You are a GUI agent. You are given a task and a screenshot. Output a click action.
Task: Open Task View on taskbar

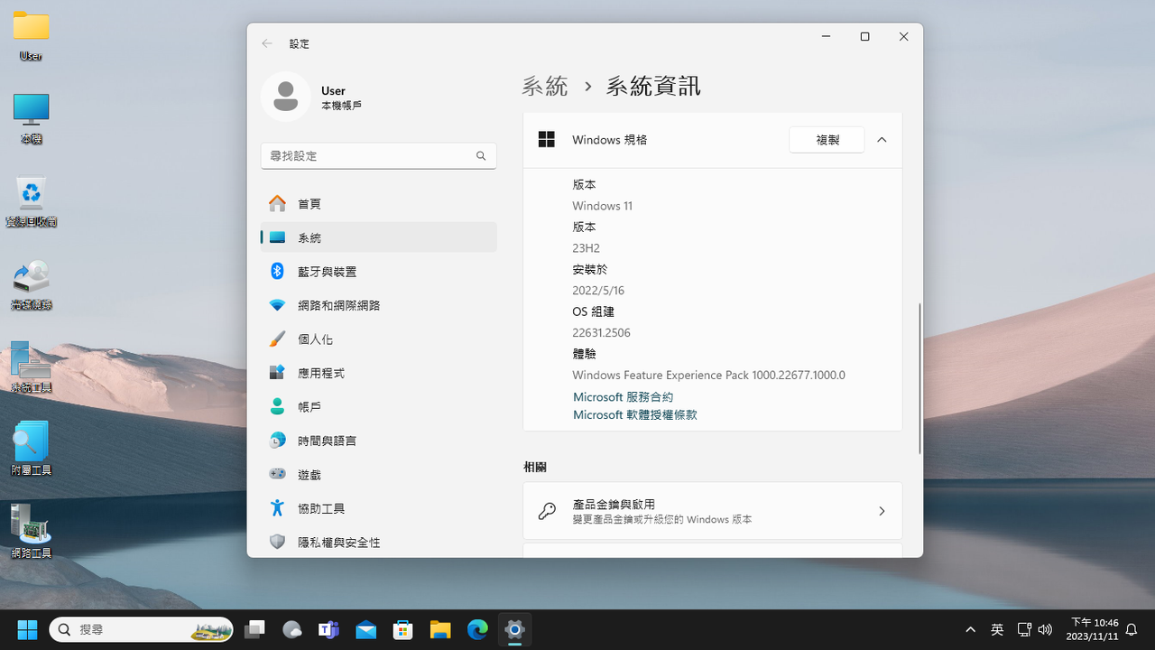(254, 629)
